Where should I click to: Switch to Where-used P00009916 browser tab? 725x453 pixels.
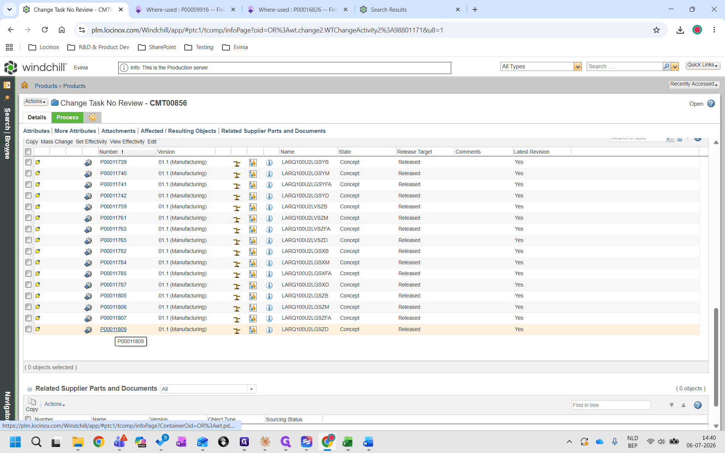pyautogui.click(x=185, y=9)
